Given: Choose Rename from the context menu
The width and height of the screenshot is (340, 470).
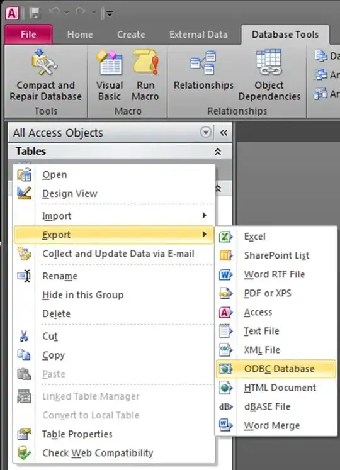Looking at the screenshot, I should point(114,276).
